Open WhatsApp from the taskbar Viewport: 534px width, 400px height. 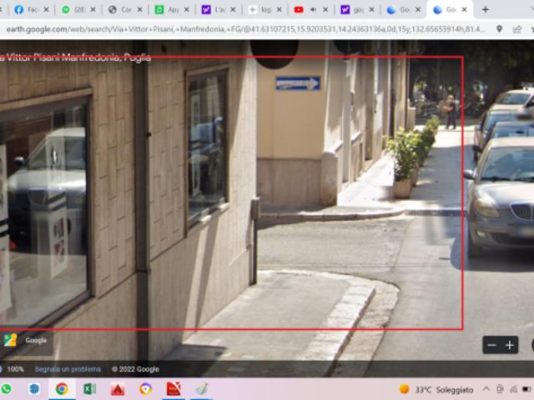[x=7, y=389]
